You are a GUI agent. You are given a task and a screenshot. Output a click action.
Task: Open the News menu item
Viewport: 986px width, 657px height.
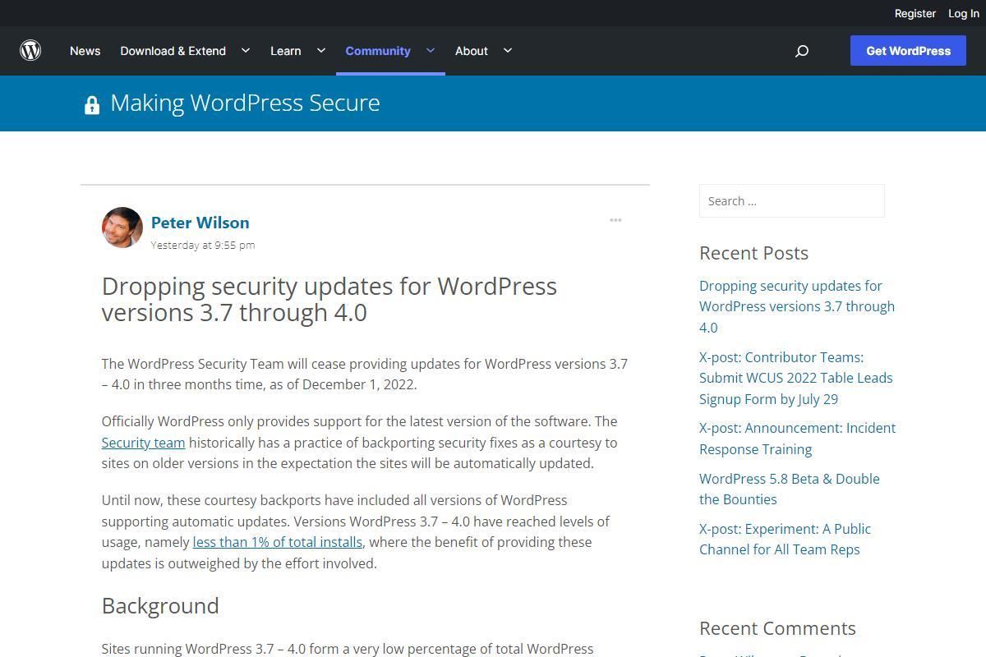tap(85, 51)
